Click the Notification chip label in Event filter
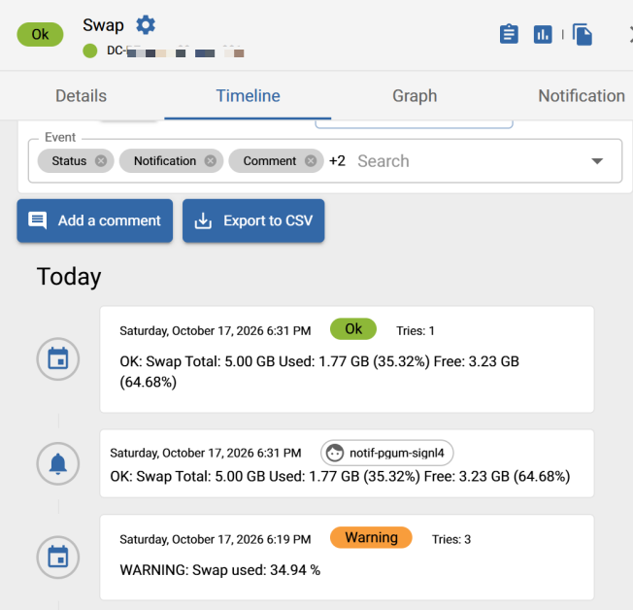Image resolution: width=633 pixels, height=610 pixels. click(165, 161)
